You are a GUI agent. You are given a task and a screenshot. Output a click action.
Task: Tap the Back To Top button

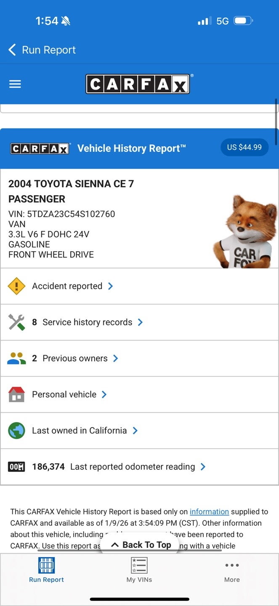(x=141, y=545)
